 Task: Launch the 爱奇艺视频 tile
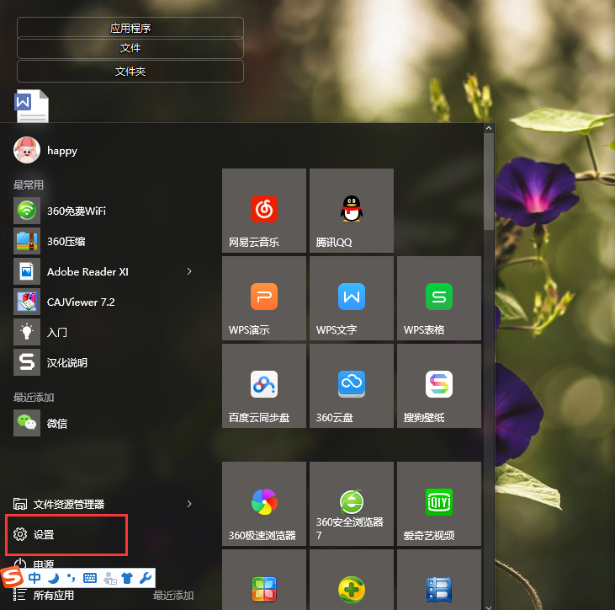tap(439, 504)
